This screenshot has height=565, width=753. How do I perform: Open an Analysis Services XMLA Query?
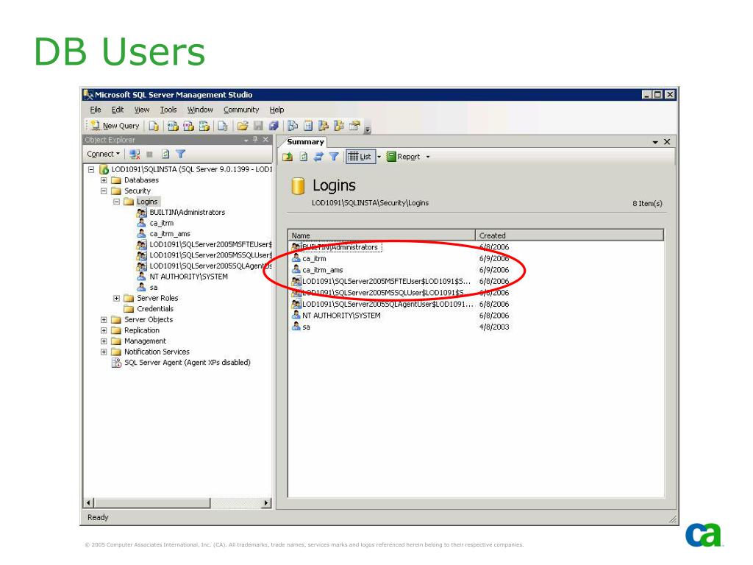tap(204, 126)
